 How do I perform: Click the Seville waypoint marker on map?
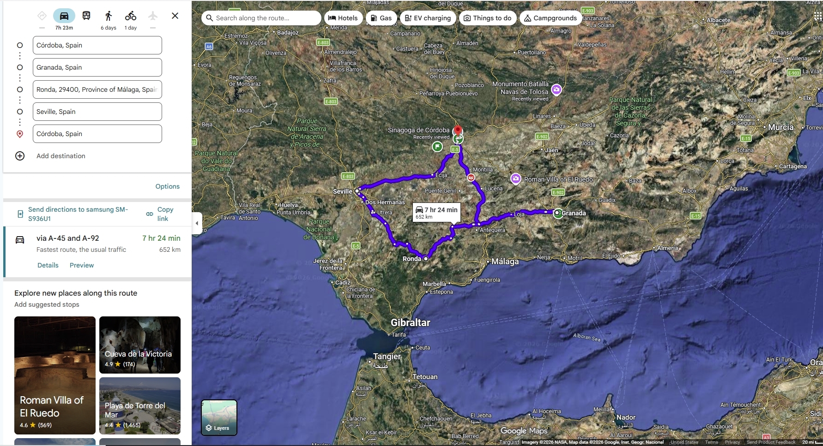357,190
